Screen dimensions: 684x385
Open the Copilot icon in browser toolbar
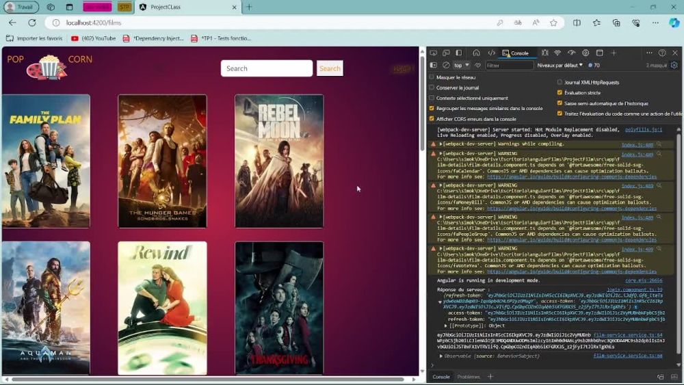pyautogui.click(x=674, y=23)
